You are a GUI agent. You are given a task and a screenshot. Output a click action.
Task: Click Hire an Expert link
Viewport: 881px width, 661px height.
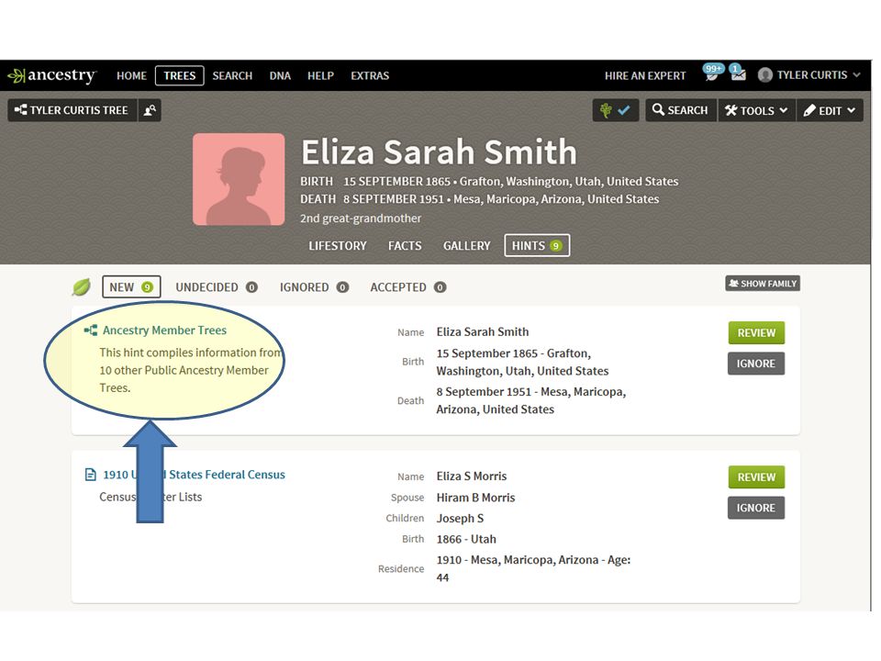point(645,75)
